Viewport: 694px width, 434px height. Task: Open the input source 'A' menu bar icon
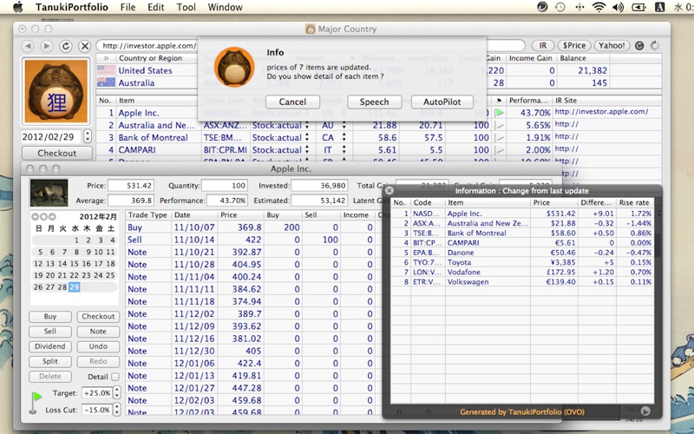[659, 7]
